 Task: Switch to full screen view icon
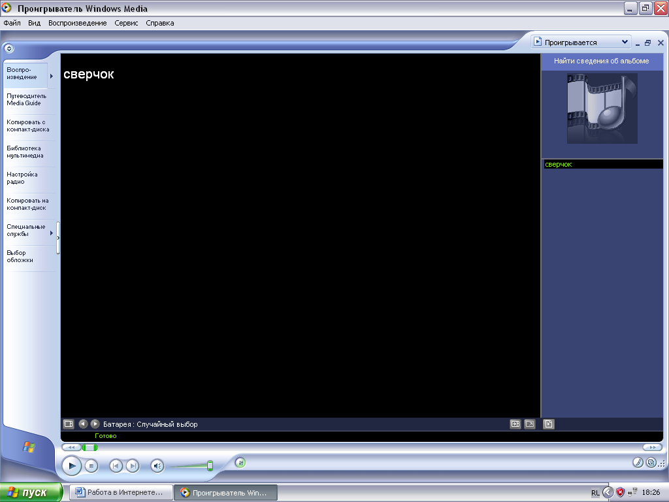(x=530, y=424)
